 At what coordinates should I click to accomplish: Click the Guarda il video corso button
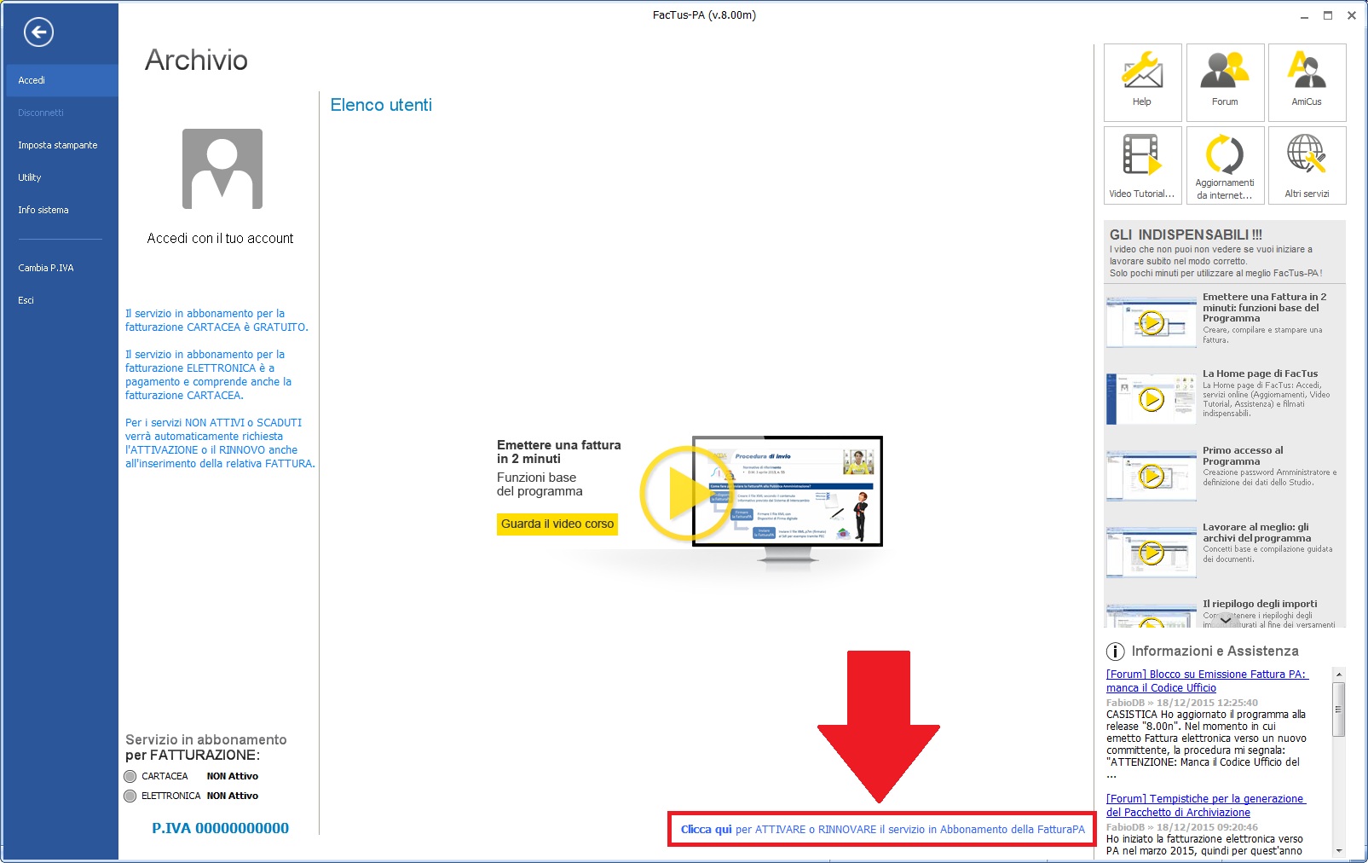pyautogui.click(x=557, y=524)
